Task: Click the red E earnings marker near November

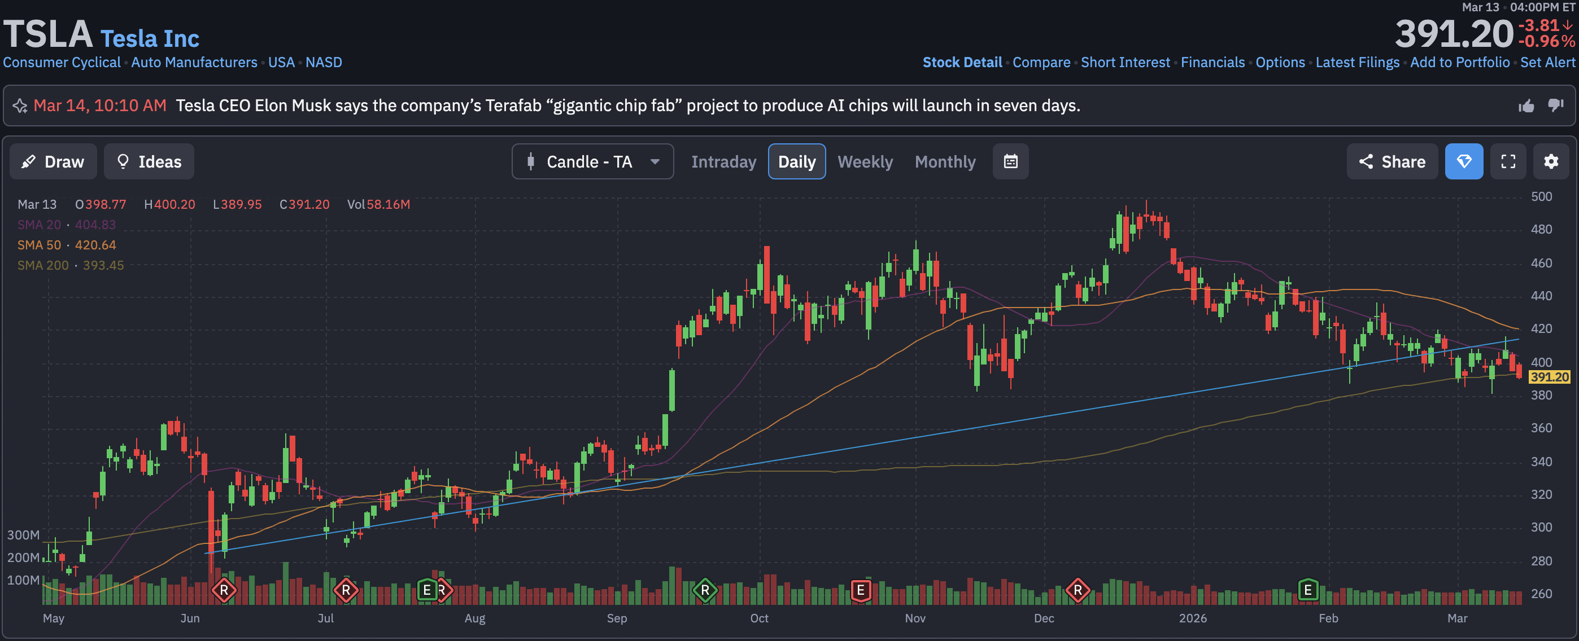Action: 861,590
